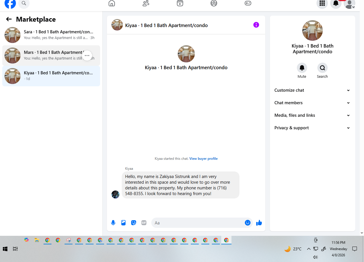Open the Windows Action Center notification icon
Screen dimensions: 364x262
pos(355,249)
